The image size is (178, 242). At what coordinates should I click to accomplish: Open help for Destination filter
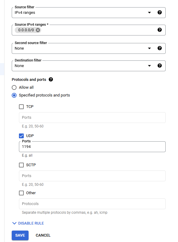click(x=160, y=66)
